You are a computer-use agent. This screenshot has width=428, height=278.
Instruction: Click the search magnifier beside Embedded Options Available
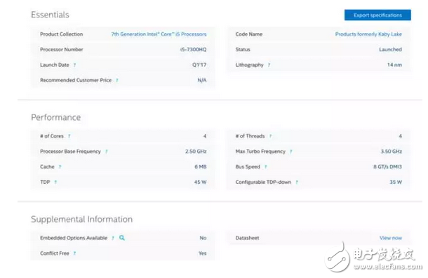click(122, 238)
